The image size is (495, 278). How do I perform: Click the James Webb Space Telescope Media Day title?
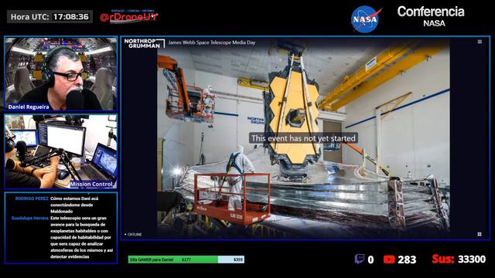212,42
